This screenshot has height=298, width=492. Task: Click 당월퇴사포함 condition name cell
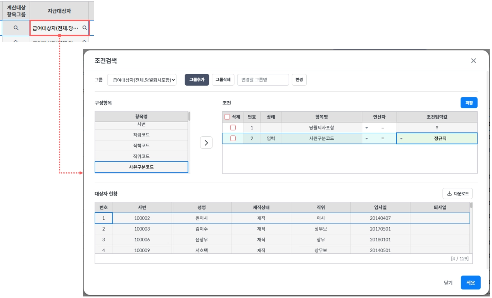coord(322,128)
